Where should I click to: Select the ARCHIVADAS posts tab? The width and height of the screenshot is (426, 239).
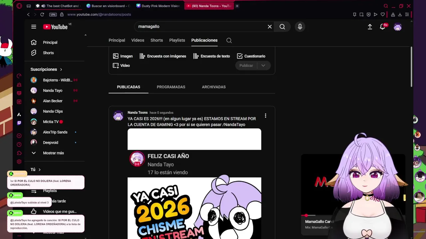click(214, 87)
